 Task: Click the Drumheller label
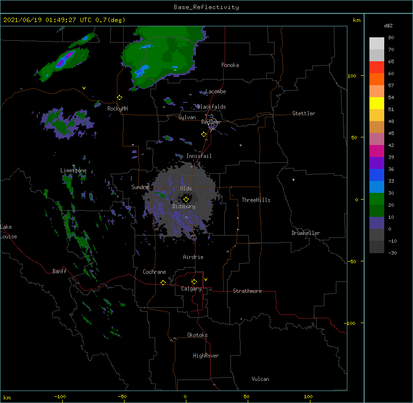(306, 233)
